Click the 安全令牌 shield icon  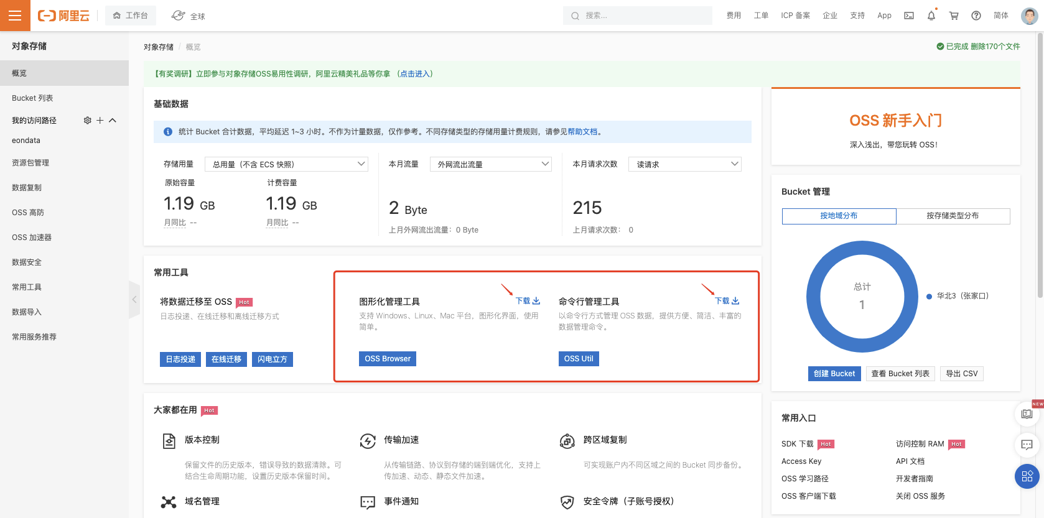click(x=567, y=502)
